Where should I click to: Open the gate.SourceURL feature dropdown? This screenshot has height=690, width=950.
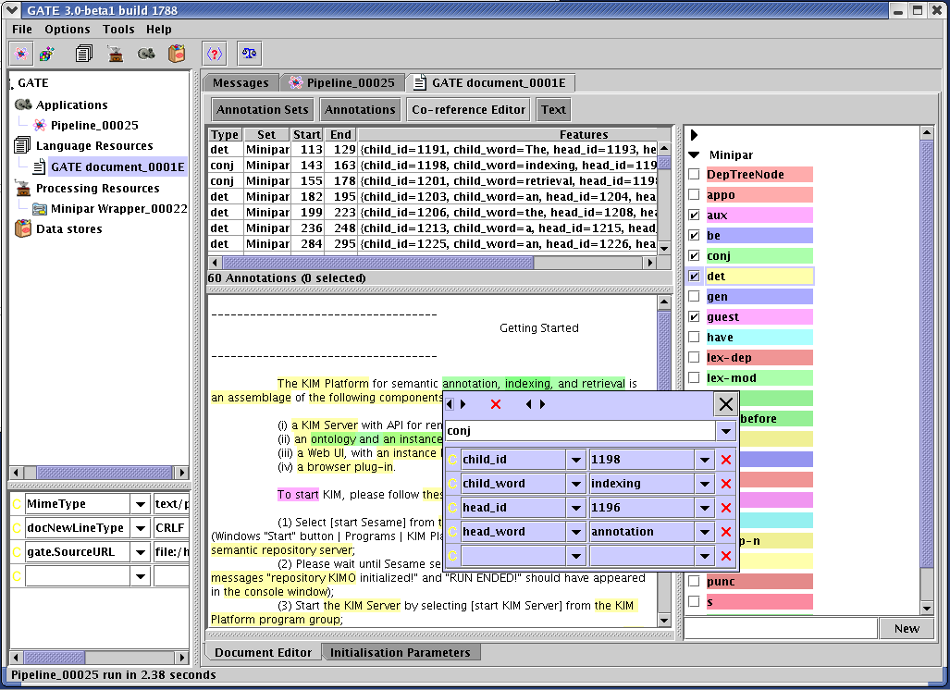point(140,552)
